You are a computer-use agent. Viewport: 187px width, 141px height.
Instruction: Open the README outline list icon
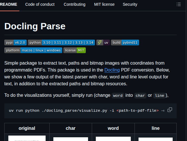click(178, 4)
